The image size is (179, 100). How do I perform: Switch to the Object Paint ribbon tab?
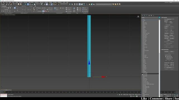(24, 6)
